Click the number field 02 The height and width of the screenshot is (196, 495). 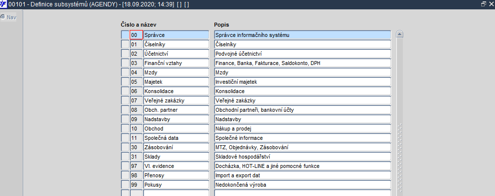point(136,54)
